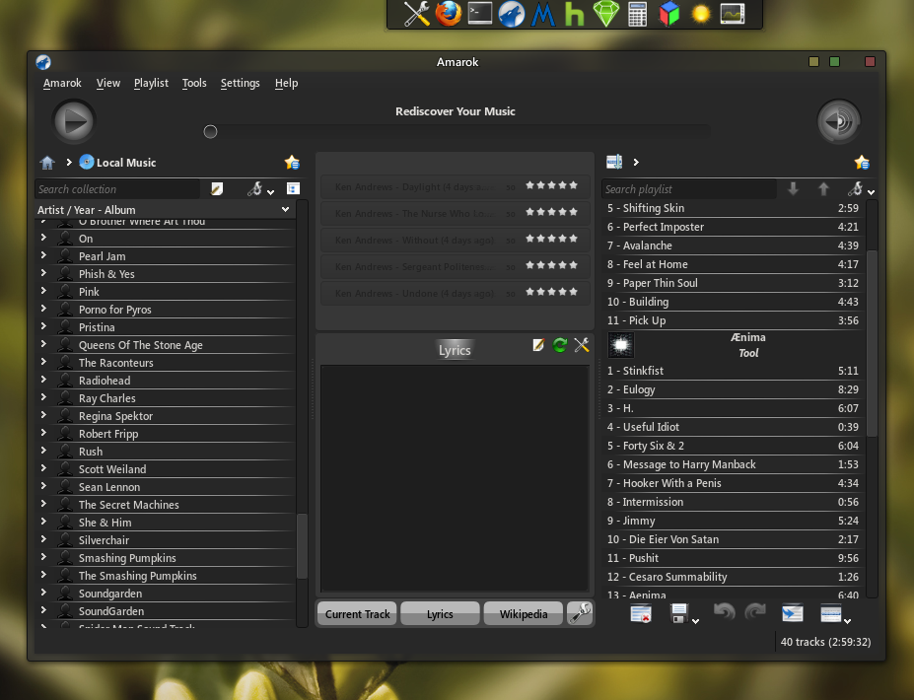Click the playlist breadcrumb icon

(614, 162)
